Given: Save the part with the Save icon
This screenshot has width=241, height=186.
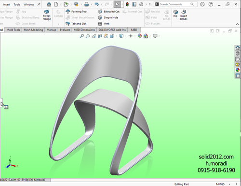Looking at the screenshot, I should click(76, 4).
